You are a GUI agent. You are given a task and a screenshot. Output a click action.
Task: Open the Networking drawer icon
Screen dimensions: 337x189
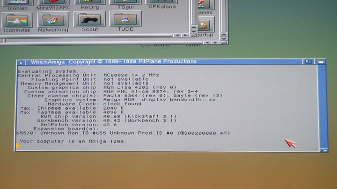[53, 20]
